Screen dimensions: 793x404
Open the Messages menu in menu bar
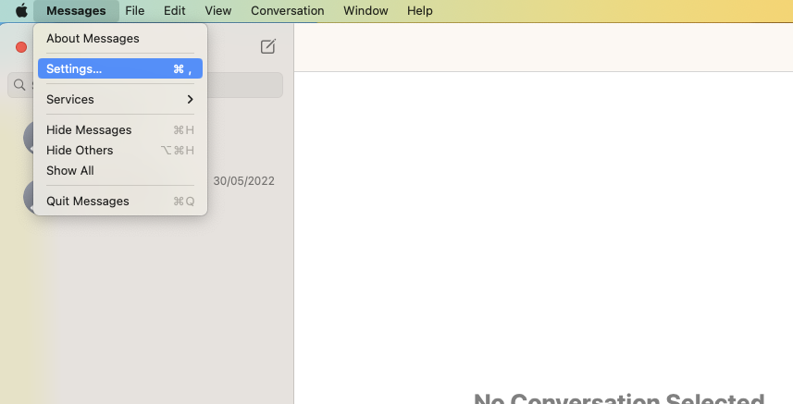click(x=76, y=10)
